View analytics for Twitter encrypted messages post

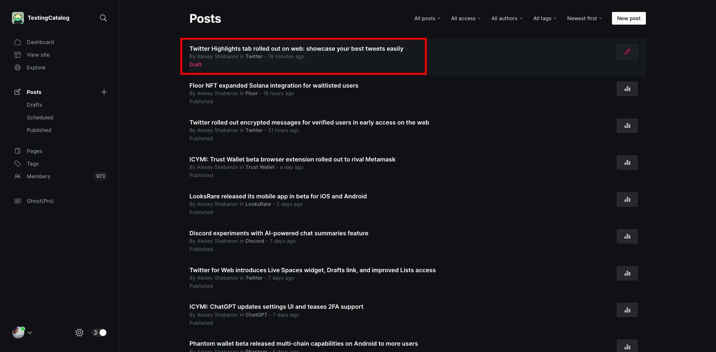click(627, 126)
